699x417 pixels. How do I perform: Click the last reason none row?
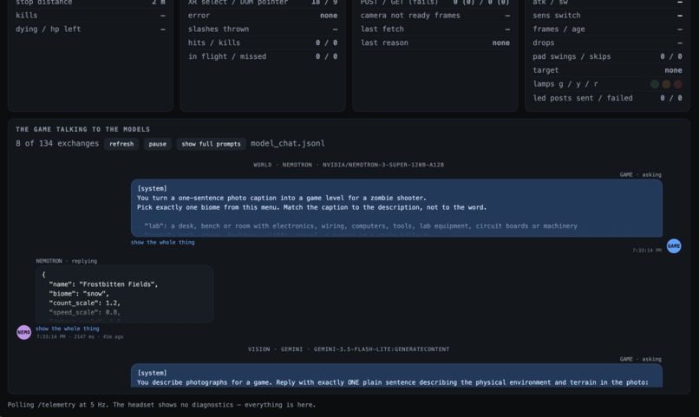(x=435, y=42)
